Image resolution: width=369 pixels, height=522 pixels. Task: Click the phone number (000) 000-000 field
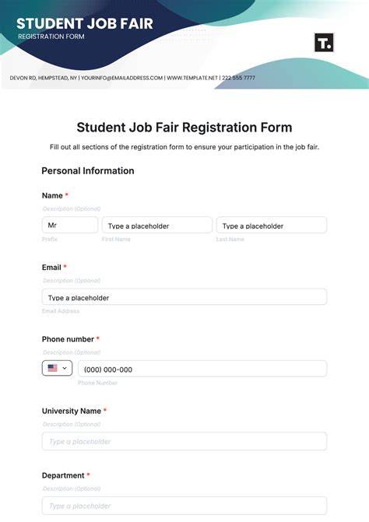tap(202, 369)
